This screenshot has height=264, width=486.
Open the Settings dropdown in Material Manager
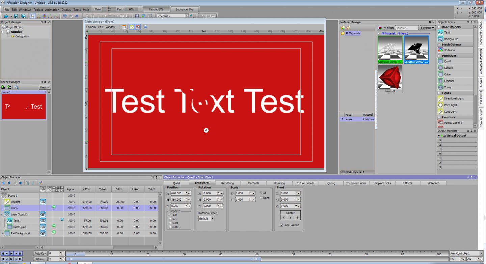[x=427, y=28]
